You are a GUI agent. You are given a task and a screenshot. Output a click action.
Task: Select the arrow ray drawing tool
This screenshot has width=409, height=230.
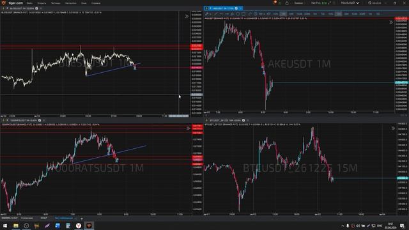227,14
